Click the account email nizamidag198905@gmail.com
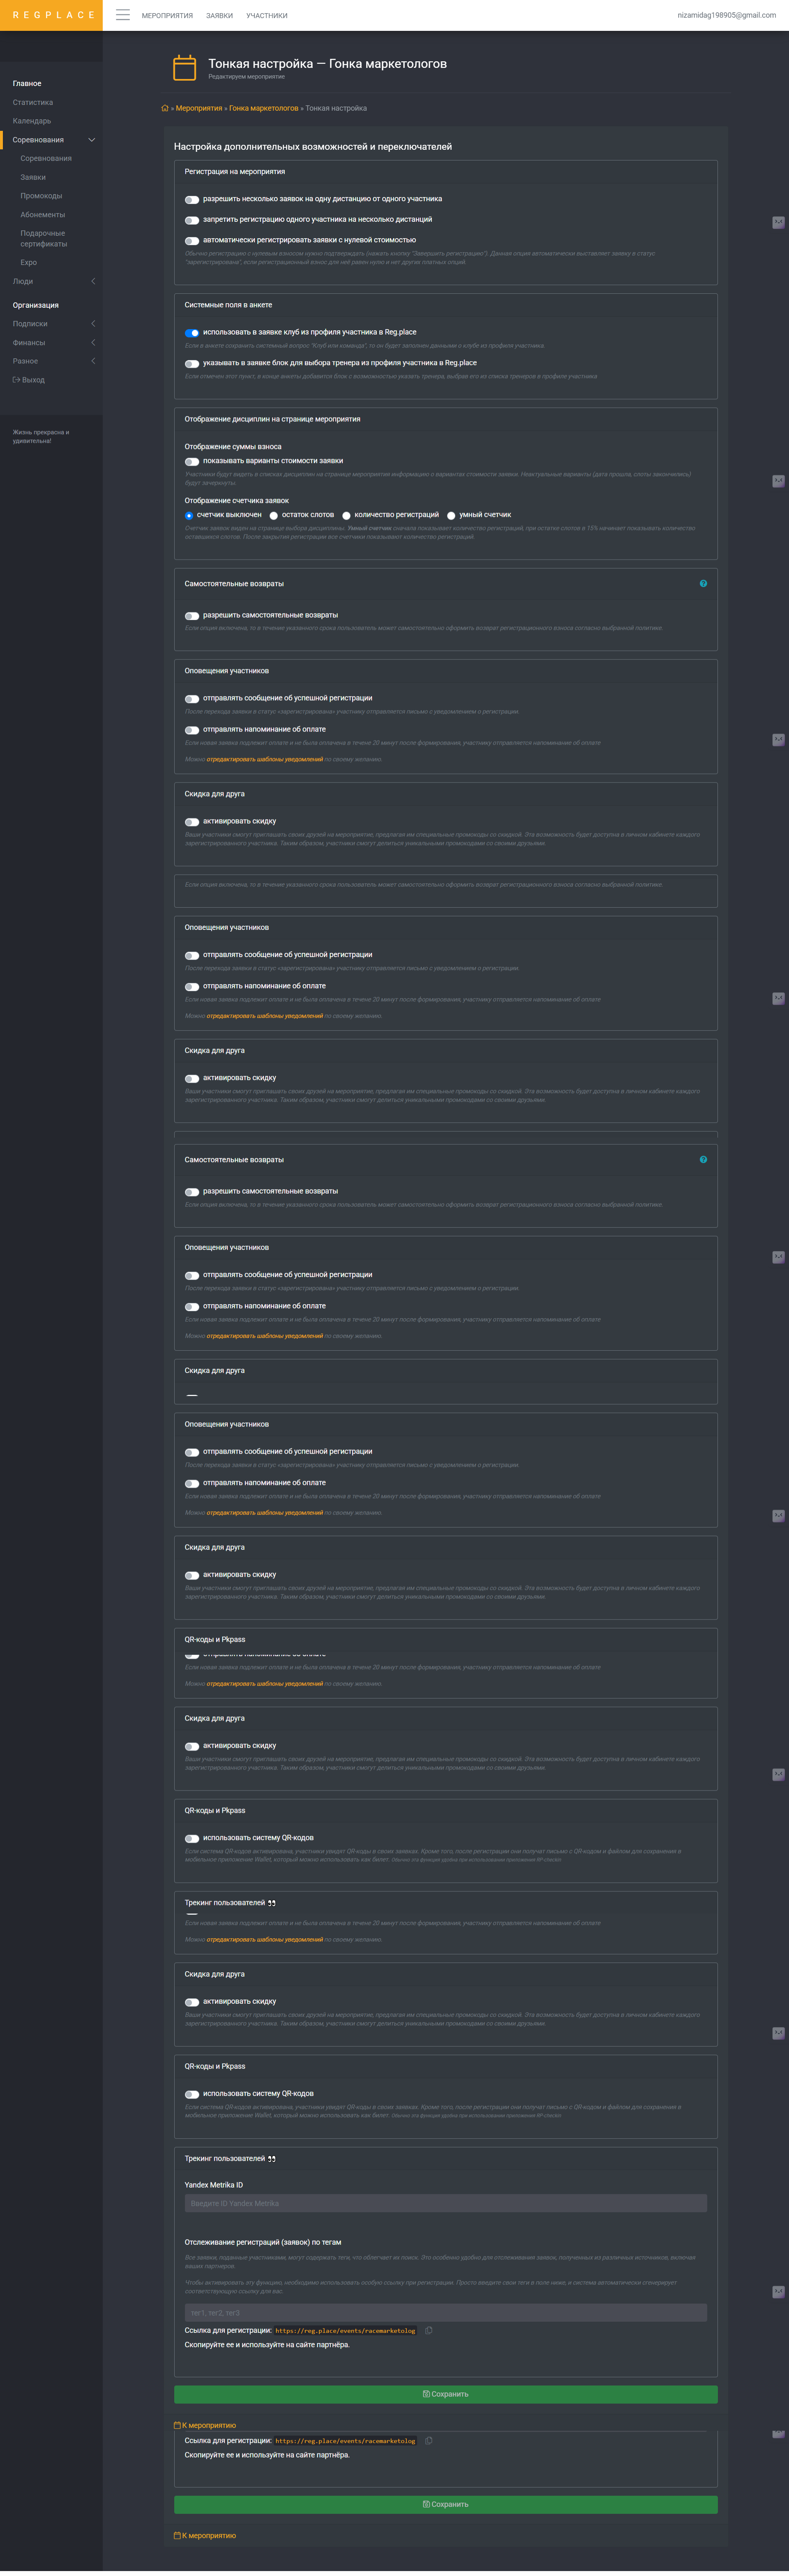This screenshot has width=789, height=2576. tap(726, 15)
